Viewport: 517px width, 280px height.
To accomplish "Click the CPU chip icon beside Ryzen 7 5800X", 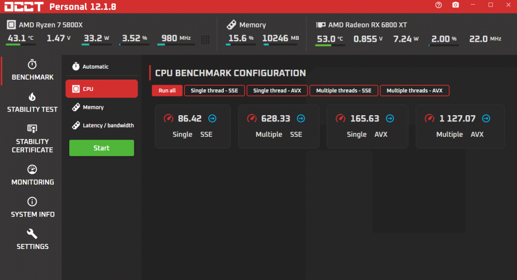I will pyautogui.click(x=11, y=25).
